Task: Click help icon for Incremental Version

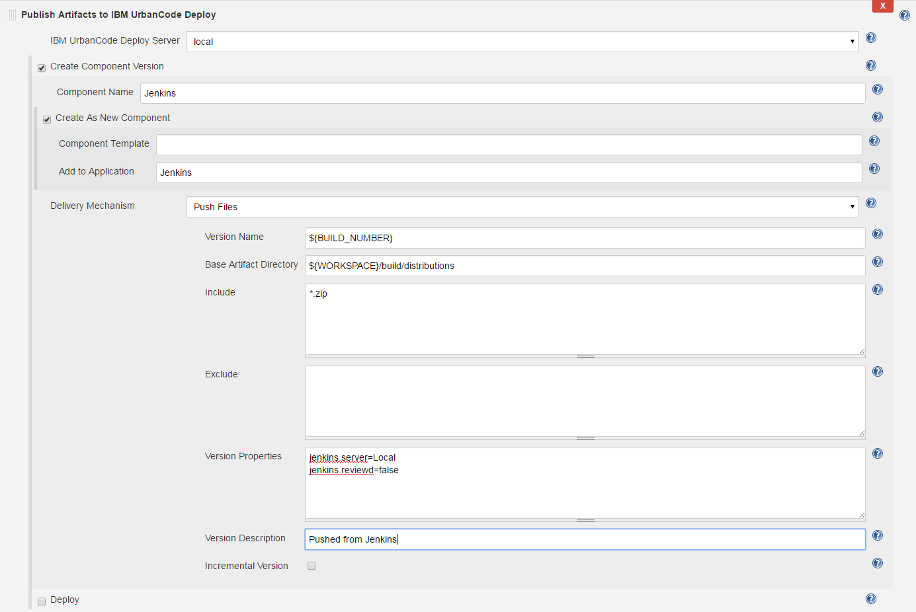Action: pos(878,563)
